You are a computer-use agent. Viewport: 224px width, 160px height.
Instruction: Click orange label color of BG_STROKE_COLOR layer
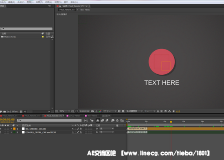tap(14, 129)
